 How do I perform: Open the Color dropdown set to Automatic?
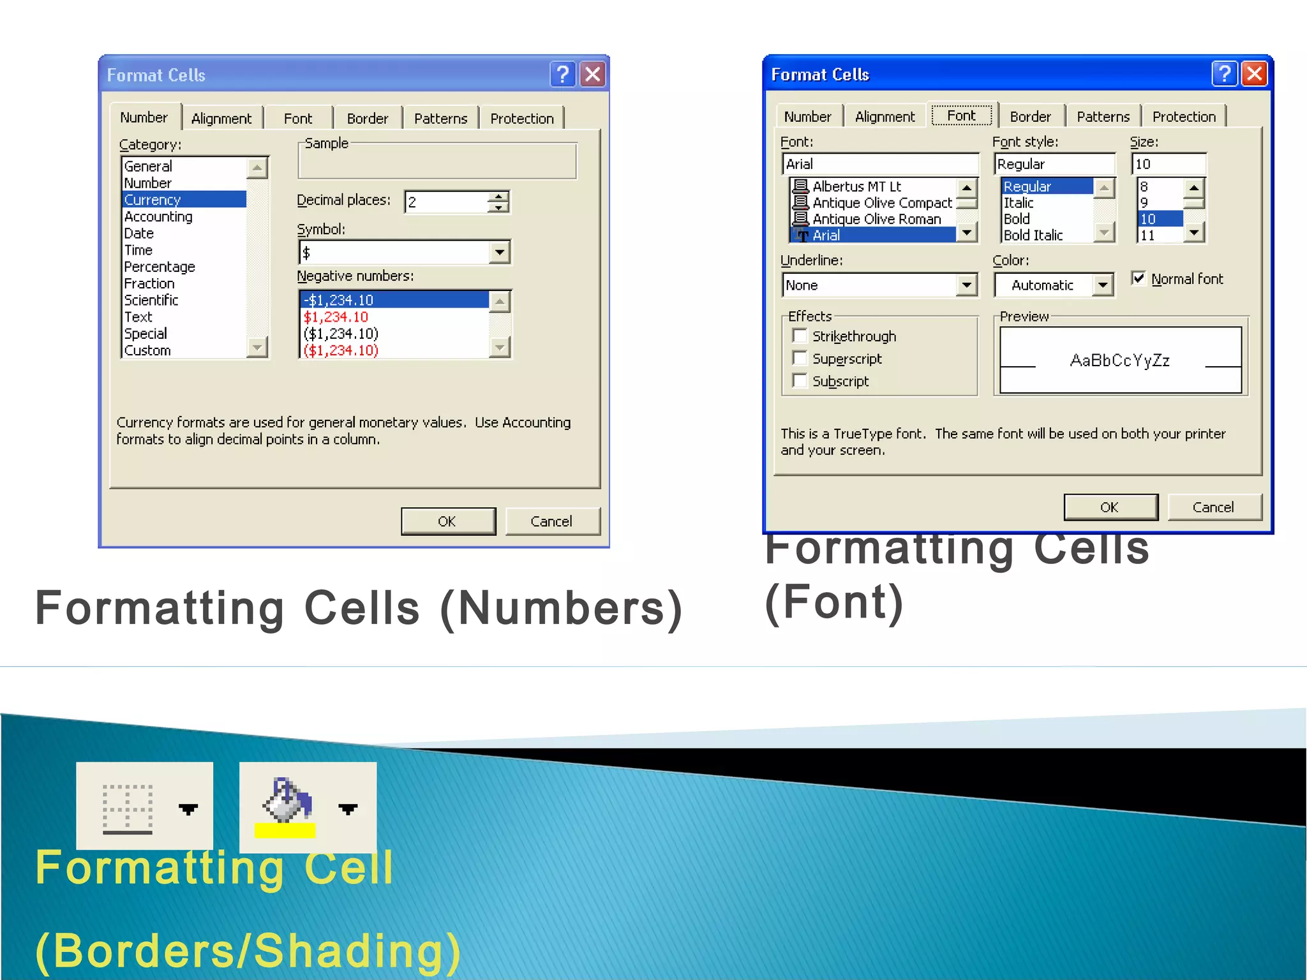pos(1103,285)
